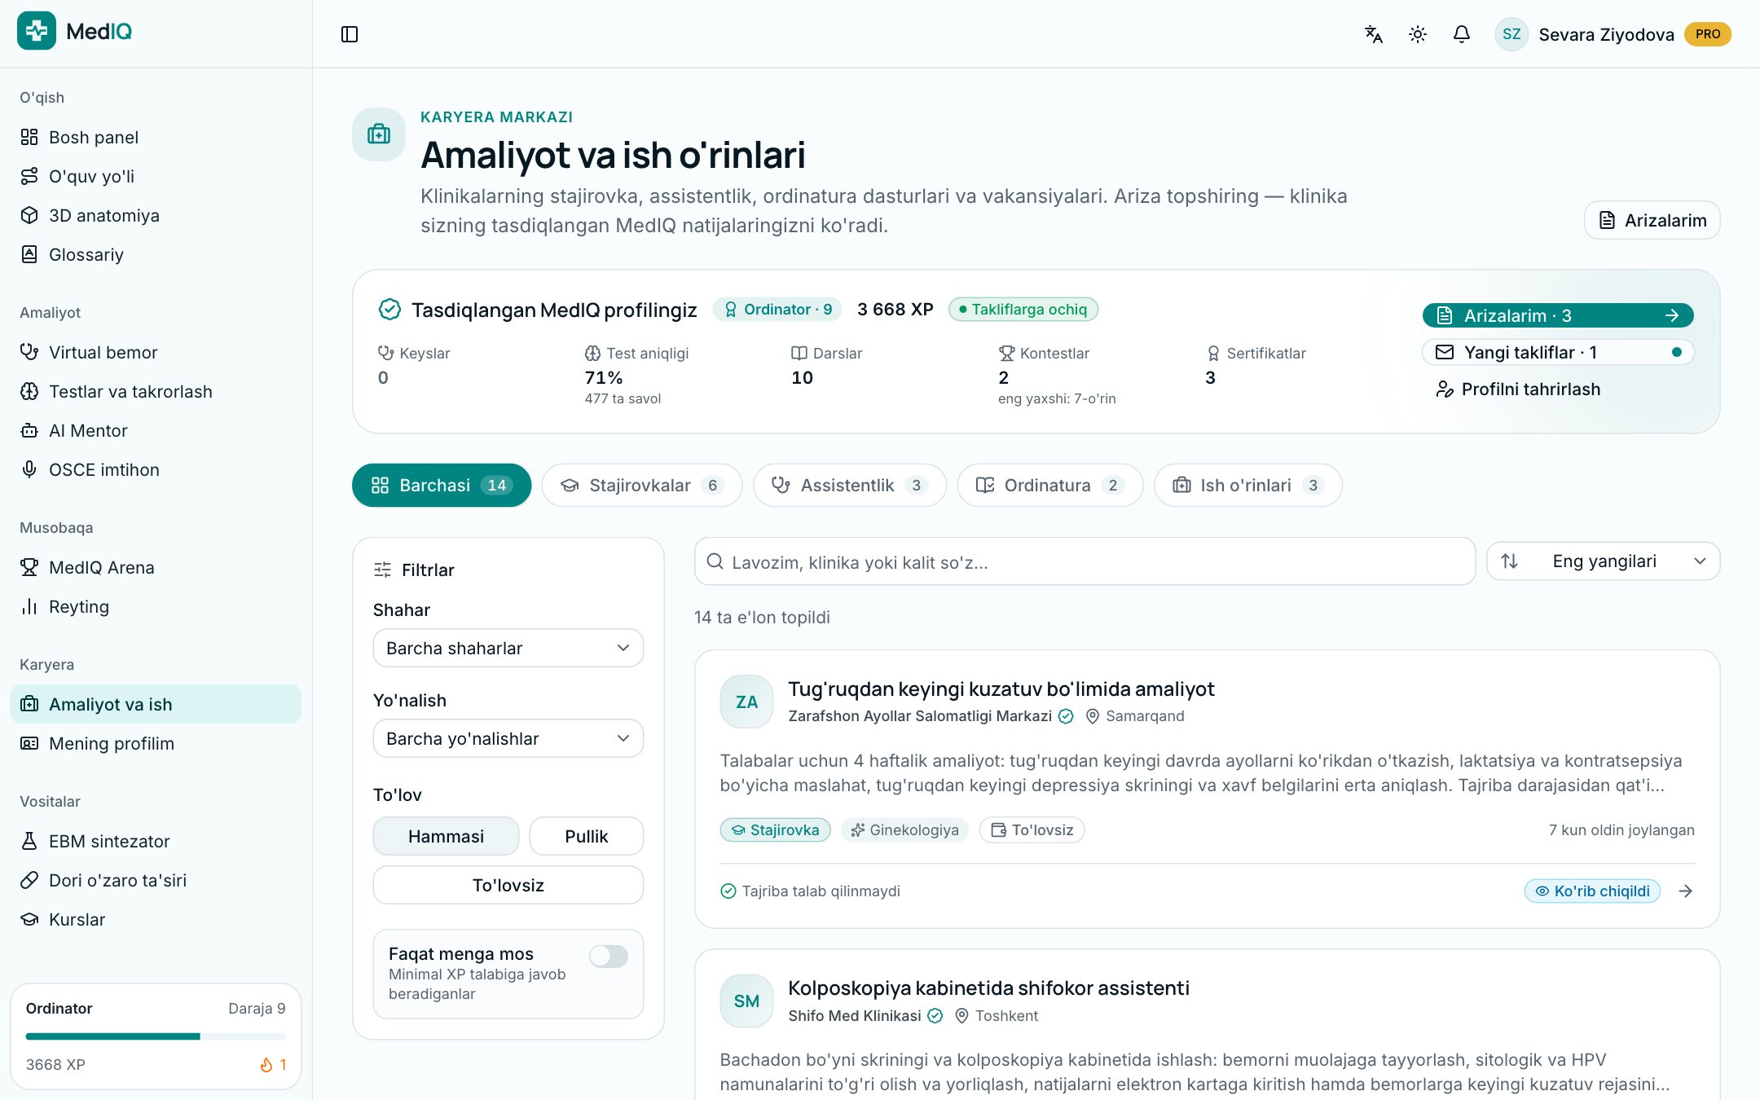
Task: Go to 3D anatomiya
Action: pos(156,215)
